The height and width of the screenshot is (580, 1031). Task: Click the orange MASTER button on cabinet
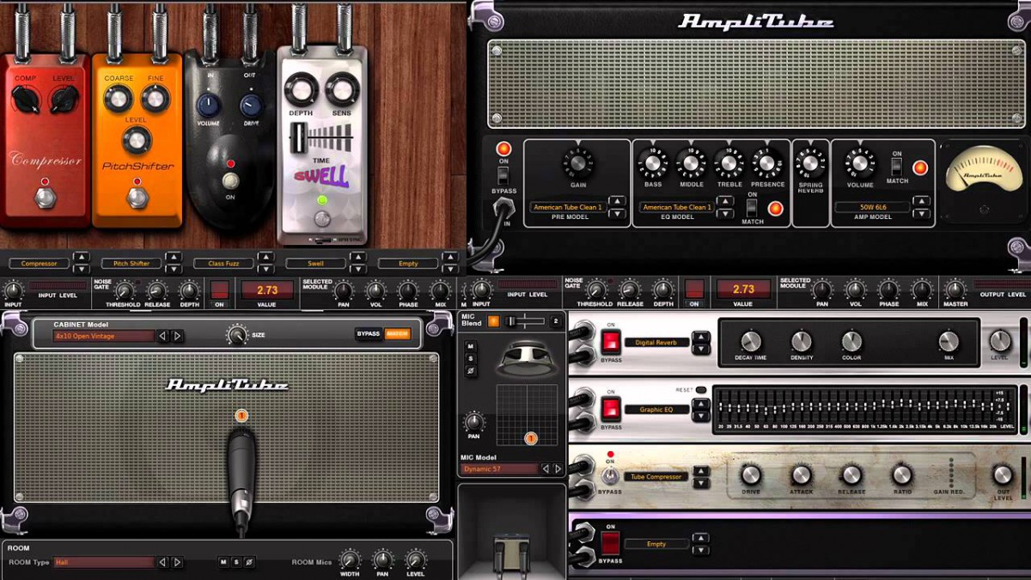(x=398, y=333)
